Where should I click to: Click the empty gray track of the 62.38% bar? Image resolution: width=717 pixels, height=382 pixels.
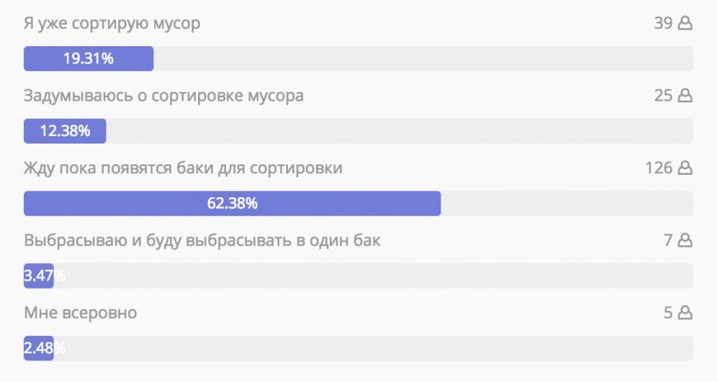[x=567, y=203]
